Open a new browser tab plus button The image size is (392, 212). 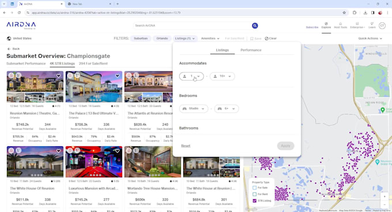(x=118, y=4)
